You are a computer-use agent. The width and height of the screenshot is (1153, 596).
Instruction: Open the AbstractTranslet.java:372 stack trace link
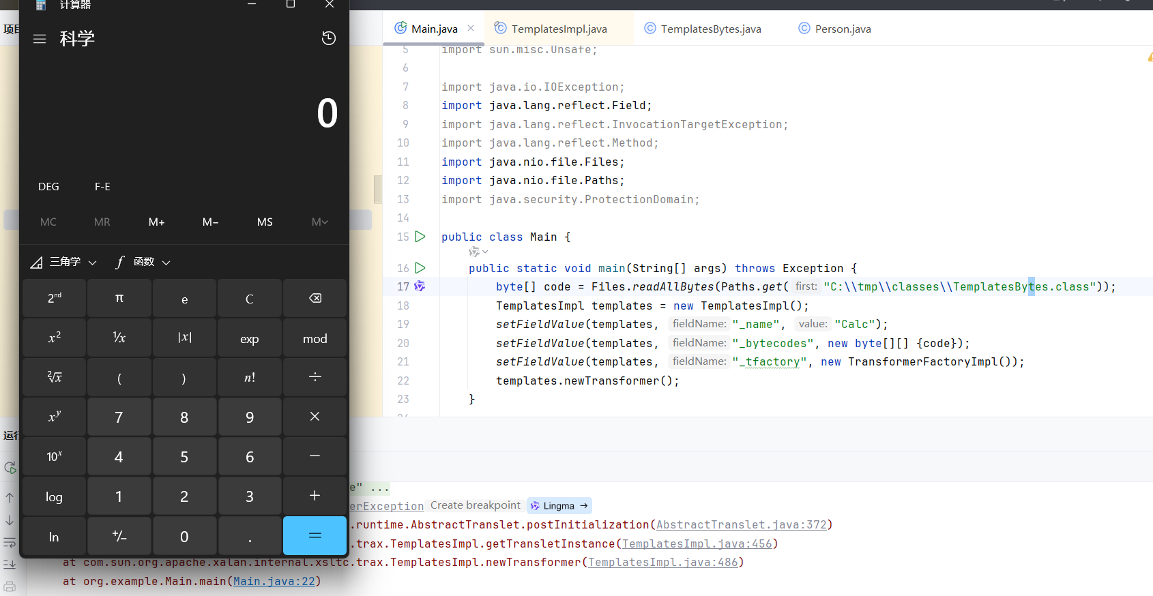click(742, 524)
